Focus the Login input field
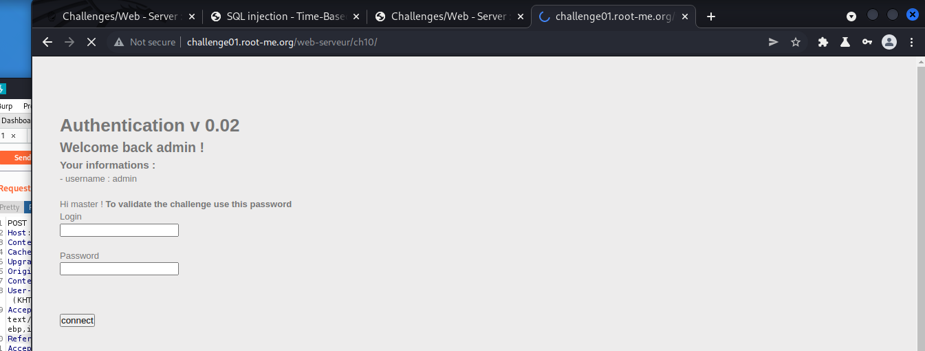 coord(119,230)
